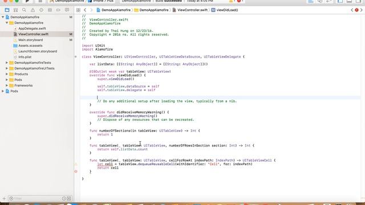Add a new file with the plus button
Screen dimensions: 365x205
(x=4, y=199)
